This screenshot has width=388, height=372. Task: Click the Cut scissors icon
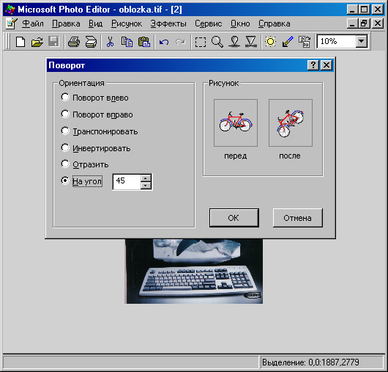pyautogui.click(x=110, y=42)
